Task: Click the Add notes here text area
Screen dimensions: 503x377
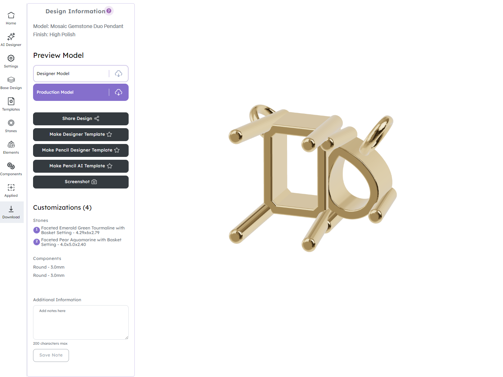Action: tap(81, 322)
